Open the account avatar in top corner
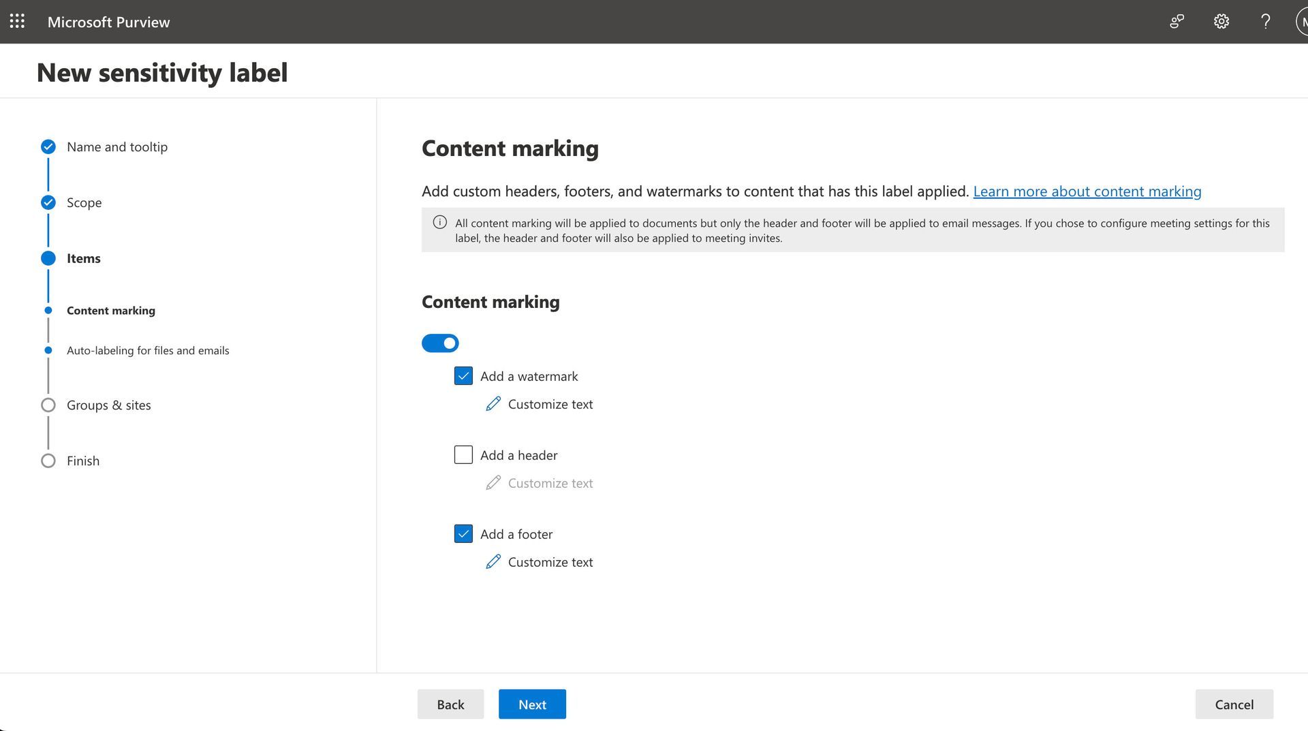 [x=1302, y=21]
